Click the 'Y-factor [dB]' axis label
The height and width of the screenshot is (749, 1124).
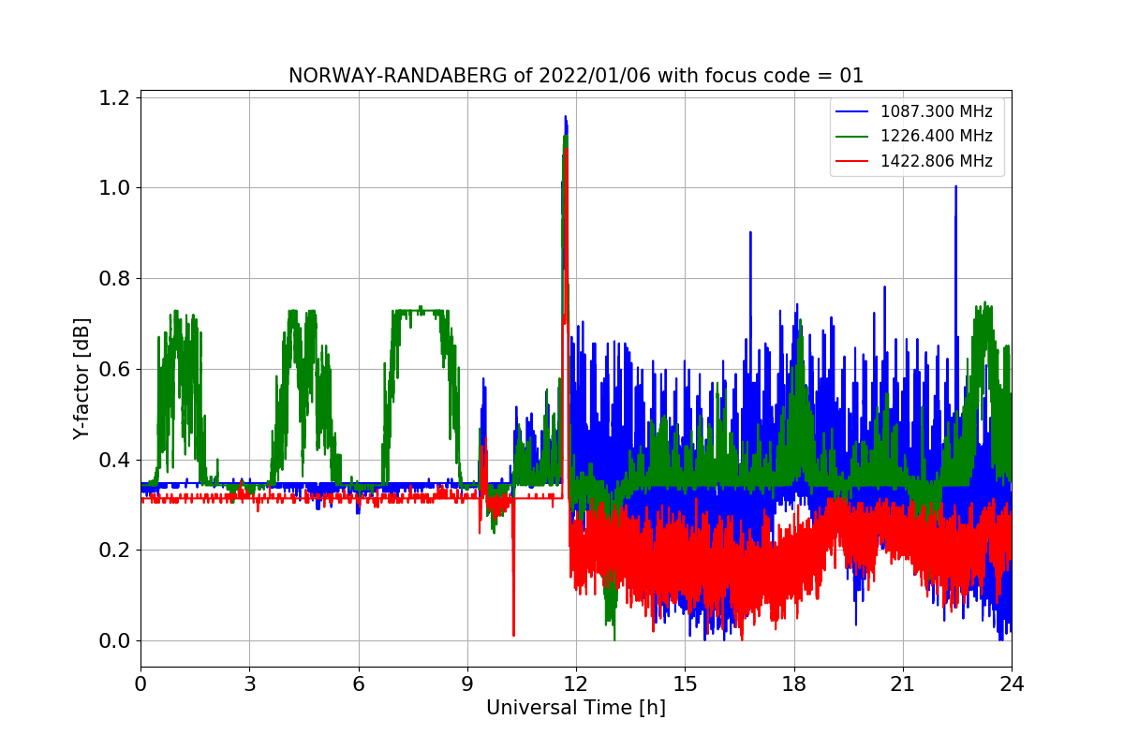click(x=81, y=378)
